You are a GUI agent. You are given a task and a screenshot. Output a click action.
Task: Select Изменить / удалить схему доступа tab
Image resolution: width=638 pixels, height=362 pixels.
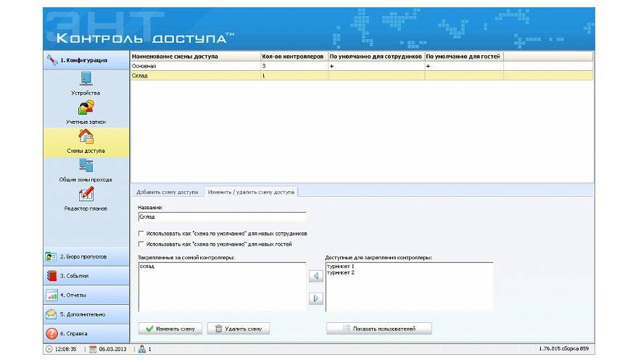(x=251, y=192)
